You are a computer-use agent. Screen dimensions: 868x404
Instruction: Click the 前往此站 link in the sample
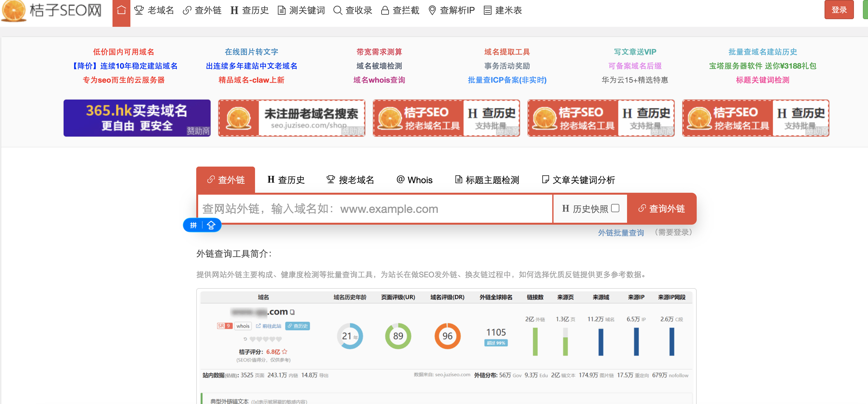(268, 326)
